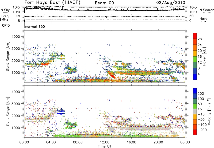Screen dimensions: 214x148
Task: Click the velocity panel 'Slant Range [km]' label
Action: click(x=7, y=112)
